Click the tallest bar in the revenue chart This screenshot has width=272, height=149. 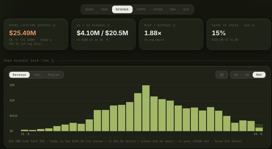[146, 108]
